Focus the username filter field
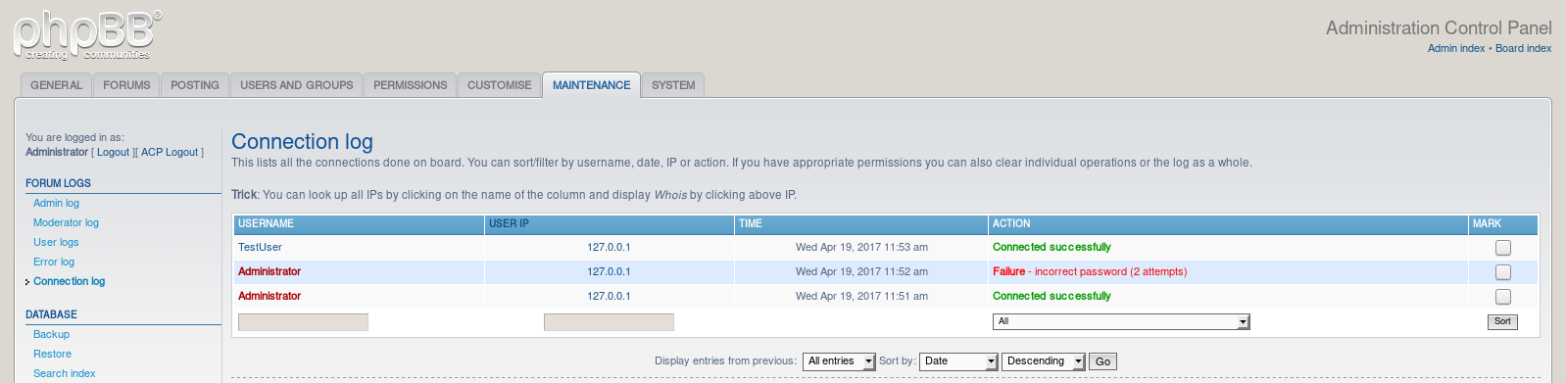This screenshot has width=1566, height=383. (303, 322)
